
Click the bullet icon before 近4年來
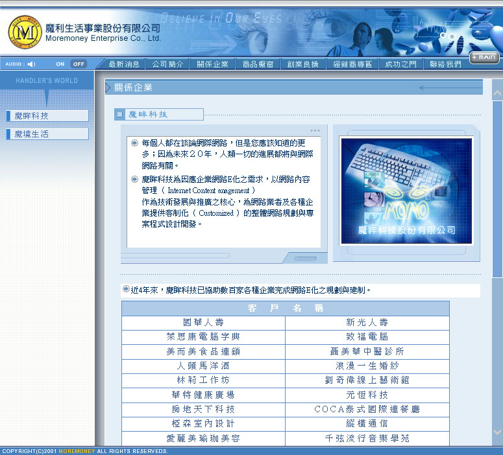[126, 289]
